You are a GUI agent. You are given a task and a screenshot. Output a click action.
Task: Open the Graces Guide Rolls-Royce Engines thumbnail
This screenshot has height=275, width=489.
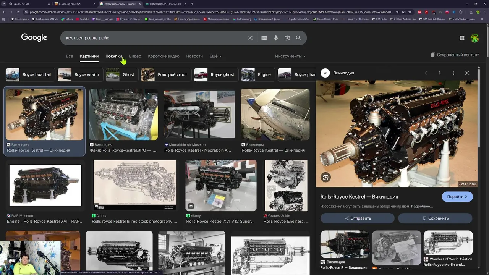286,185
